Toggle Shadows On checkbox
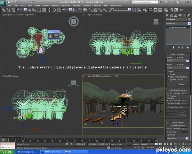Image resolution: width=192 pixels, height=154 pixels. pos(168,100)
